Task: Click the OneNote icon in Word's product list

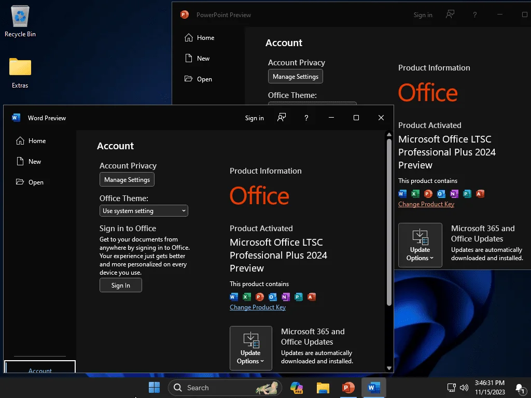Action: pyautogui.click(x=286, y=297)
